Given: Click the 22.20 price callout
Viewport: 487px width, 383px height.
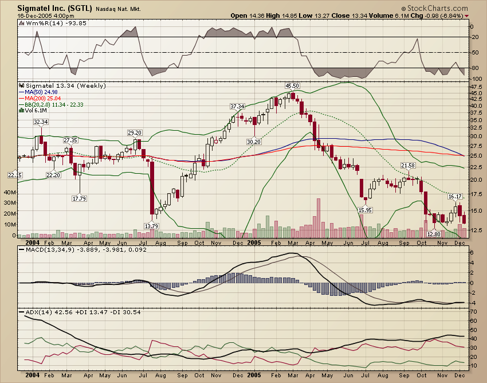Looking at the screenshot, I should click(53, 175).
